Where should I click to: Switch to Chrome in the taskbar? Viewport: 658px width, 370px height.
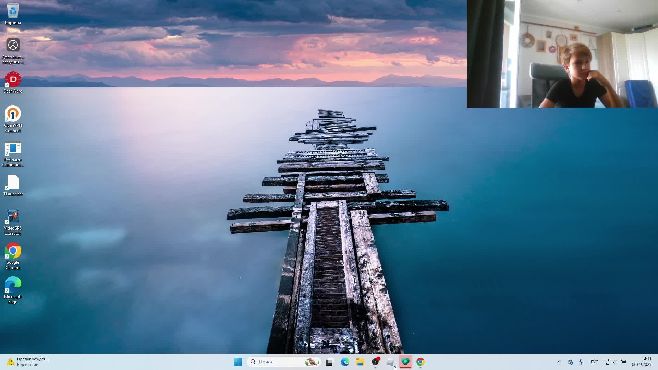[x=421, y=362]
